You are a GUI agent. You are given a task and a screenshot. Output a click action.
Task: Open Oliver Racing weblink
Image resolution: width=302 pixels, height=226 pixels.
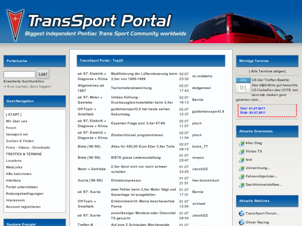click(257, 222)
